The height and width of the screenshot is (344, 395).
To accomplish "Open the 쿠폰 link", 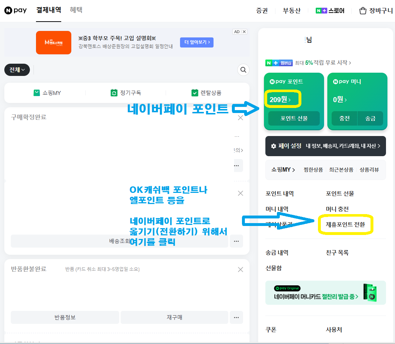I will click(271, 330).
